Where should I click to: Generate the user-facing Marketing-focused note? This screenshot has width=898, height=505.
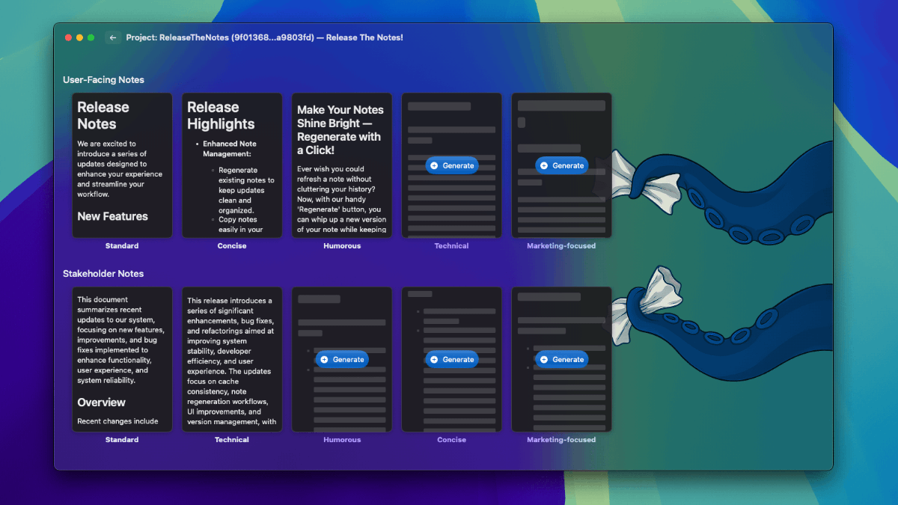coord(562,165)
